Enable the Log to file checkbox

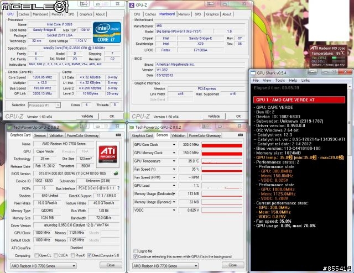click(x=135, y=251)
